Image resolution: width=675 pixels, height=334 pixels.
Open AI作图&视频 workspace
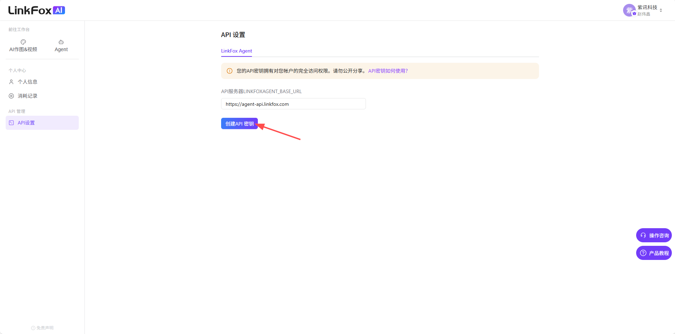[x=23, y=46]
